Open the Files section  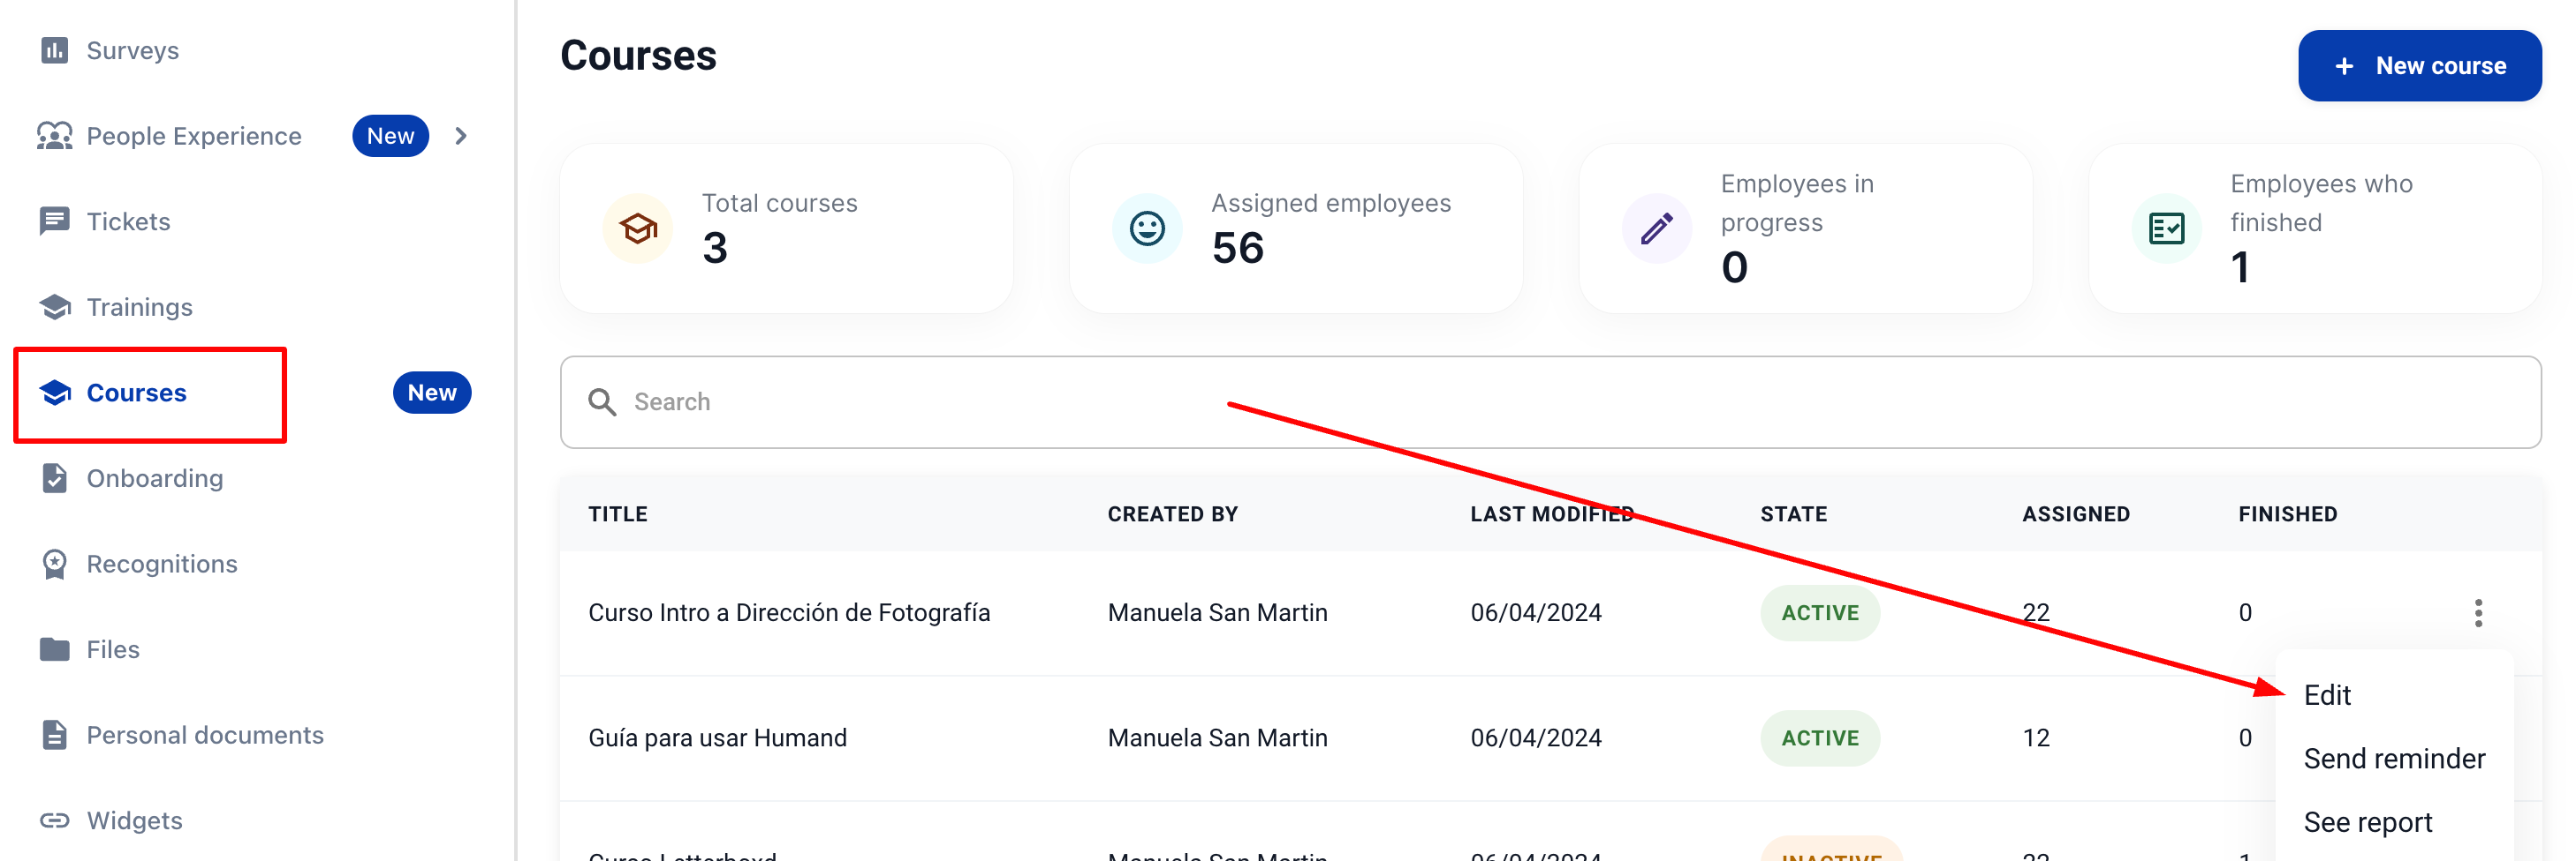[x=113, y=649]
